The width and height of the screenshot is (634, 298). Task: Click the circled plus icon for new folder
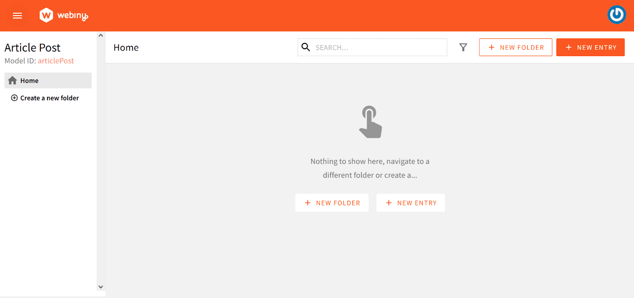14,98
